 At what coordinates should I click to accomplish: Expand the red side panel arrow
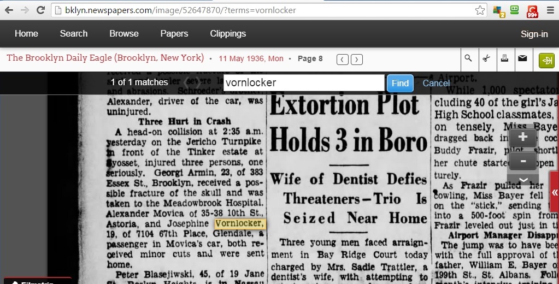pos(555,192)
